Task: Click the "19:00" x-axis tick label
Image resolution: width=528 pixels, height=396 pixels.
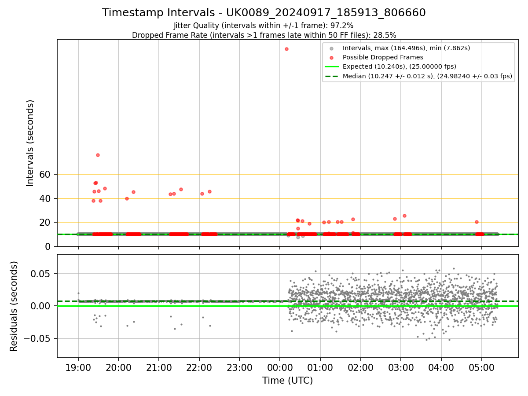Action: [x=78, y=367]
